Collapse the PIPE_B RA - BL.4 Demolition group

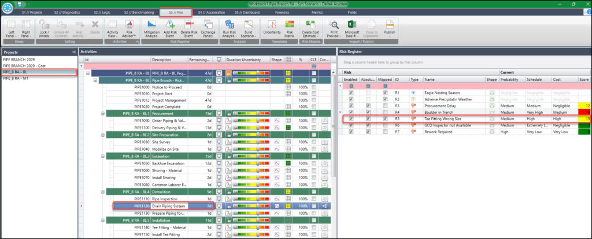pyautogui.click(x=103, y=192)
